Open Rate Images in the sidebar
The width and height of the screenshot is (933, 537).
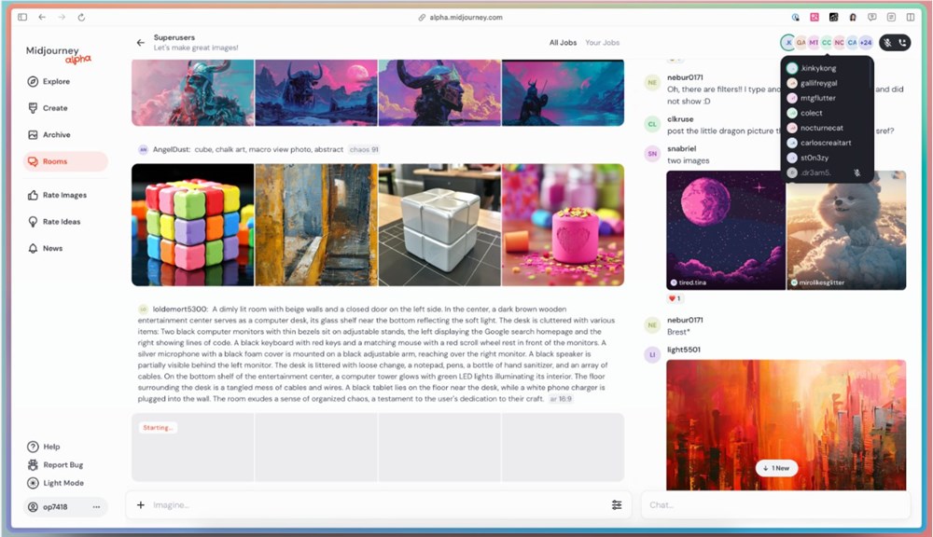[x=64, y=195]
